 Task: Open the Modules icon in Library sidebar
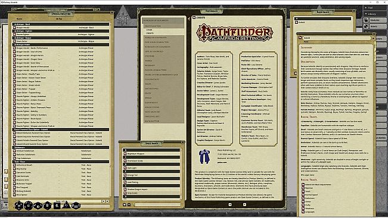pos(366,20)
